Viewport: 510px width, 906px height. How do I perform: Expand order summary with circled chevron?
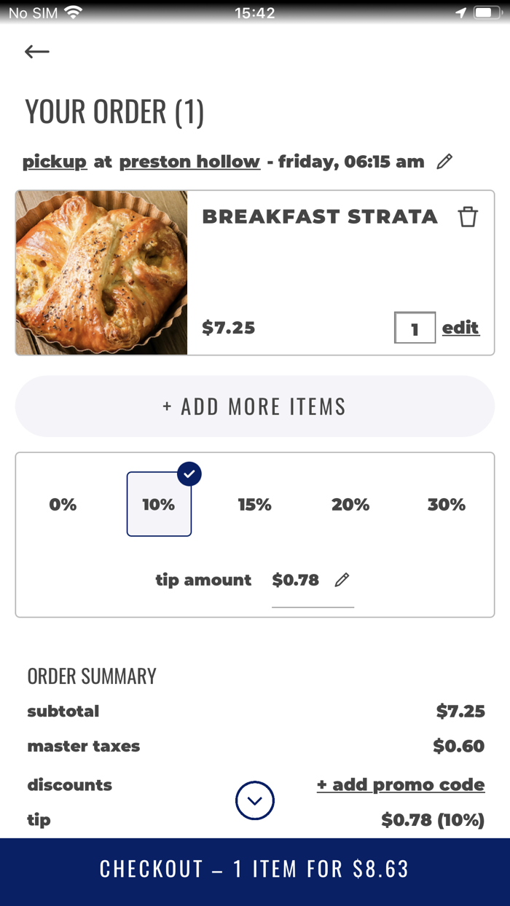click(255, 800)
